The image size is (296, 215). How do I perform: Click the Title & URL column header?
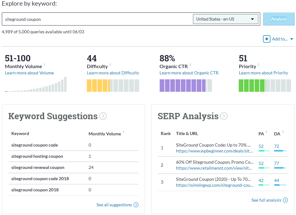[187, 134]
